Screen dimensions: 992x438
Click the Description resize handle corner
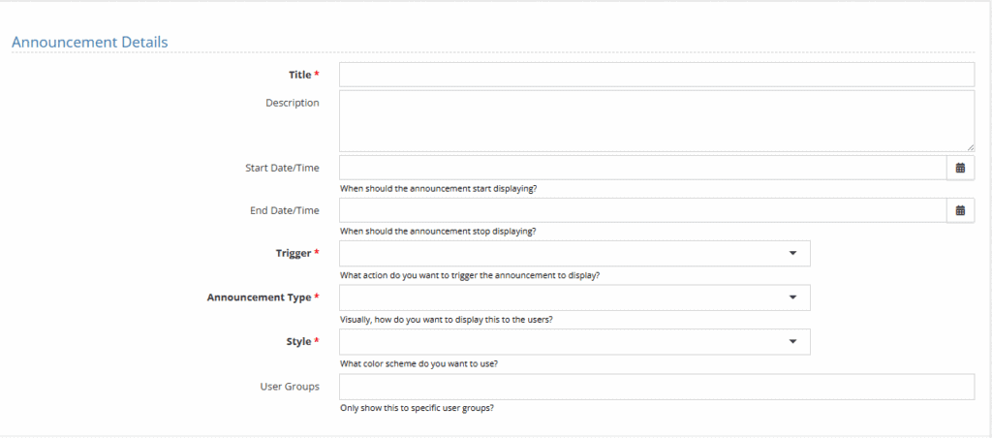tap(971, 147)
